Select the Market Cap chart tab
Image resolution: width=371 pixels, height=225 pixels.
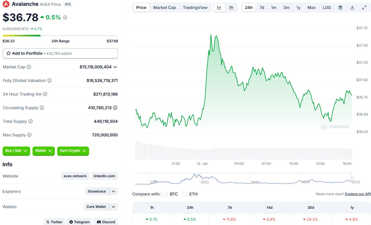pos(164,8)
